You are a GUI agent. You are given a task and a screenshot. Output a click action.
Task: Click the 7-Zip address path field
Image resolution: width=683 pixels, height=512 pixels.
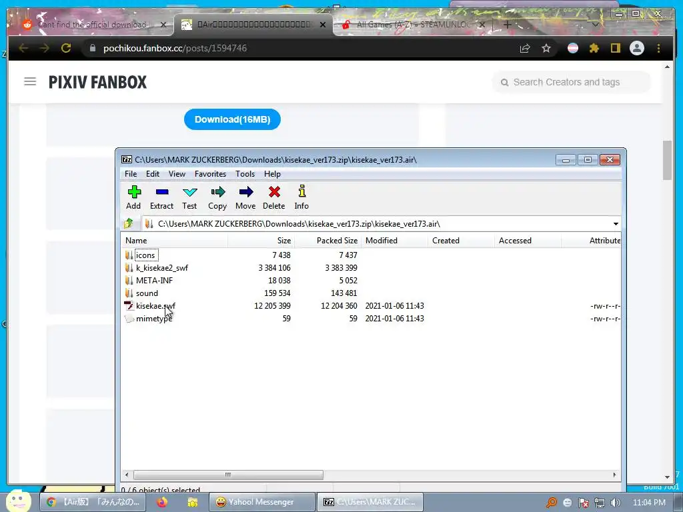point(377,224)
